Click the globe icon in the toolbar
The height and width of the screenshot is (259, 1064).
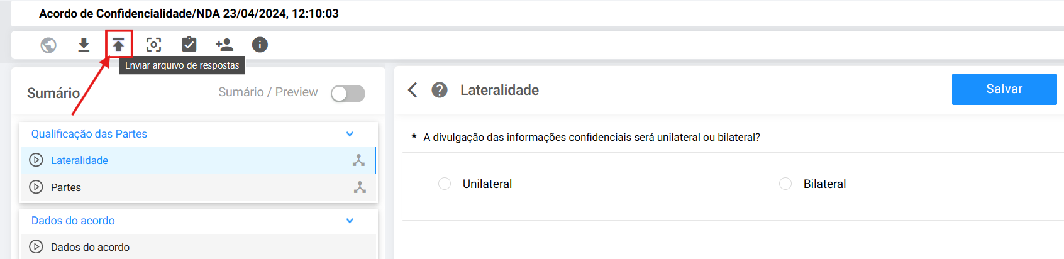tap(48, 45)
